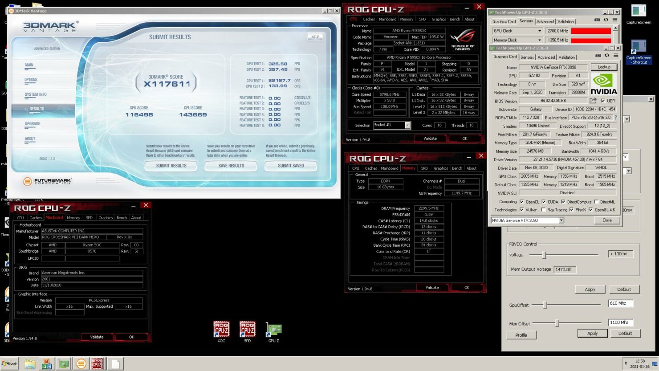Open Advanced tab in front GPU-Z window

point(546,57)
